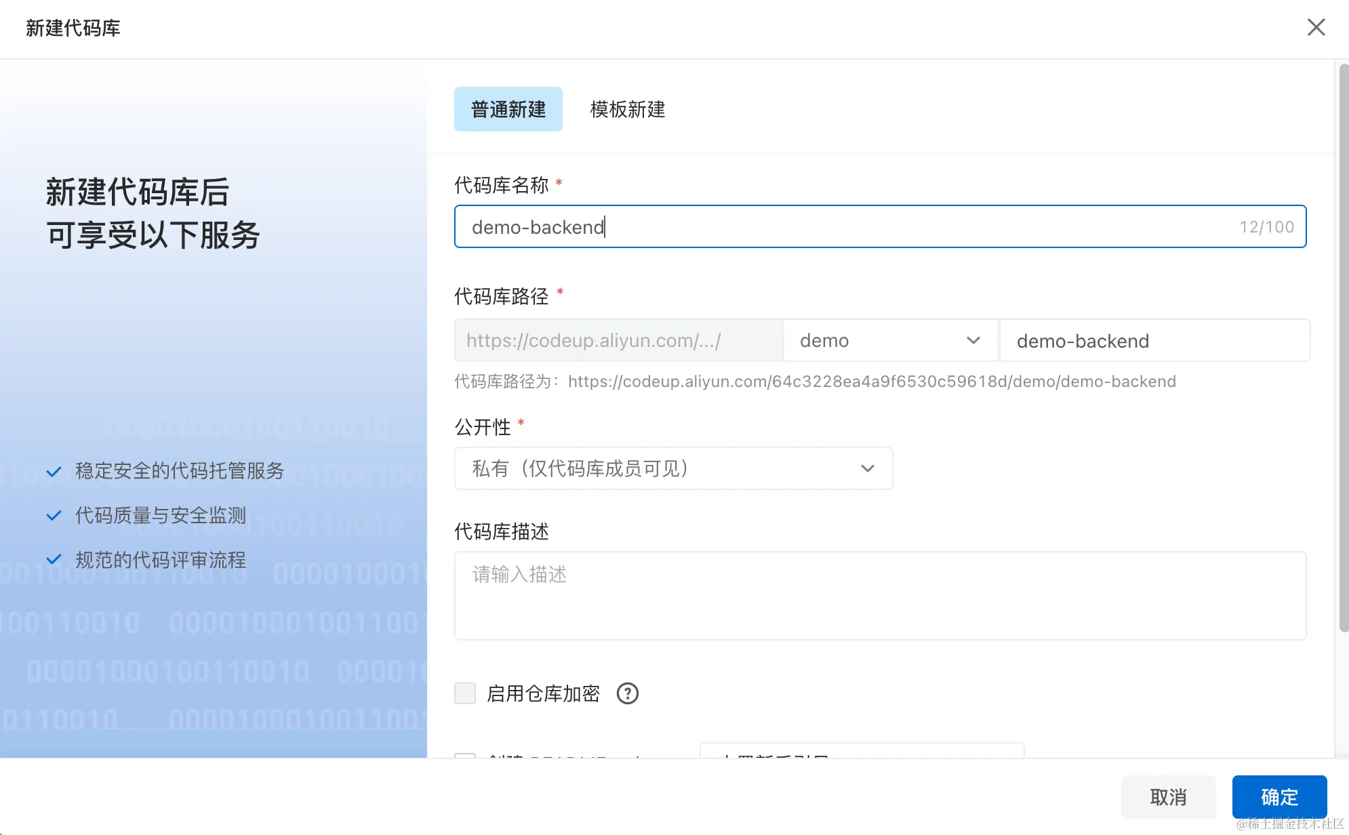The image size is (1349, 835).
Task: Click the checkmark icon next to 稳定安全的代码托管服务
Action: click(x=54, y=472)
